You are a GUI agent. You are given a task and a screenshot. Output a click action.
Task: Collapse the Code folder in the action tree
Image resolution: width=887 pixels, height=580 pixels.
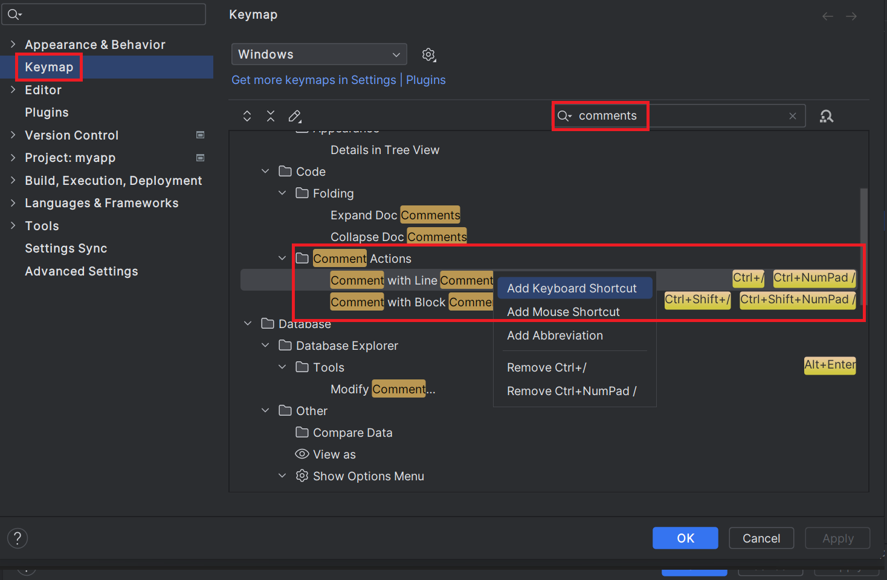click(x=265, y=171)
